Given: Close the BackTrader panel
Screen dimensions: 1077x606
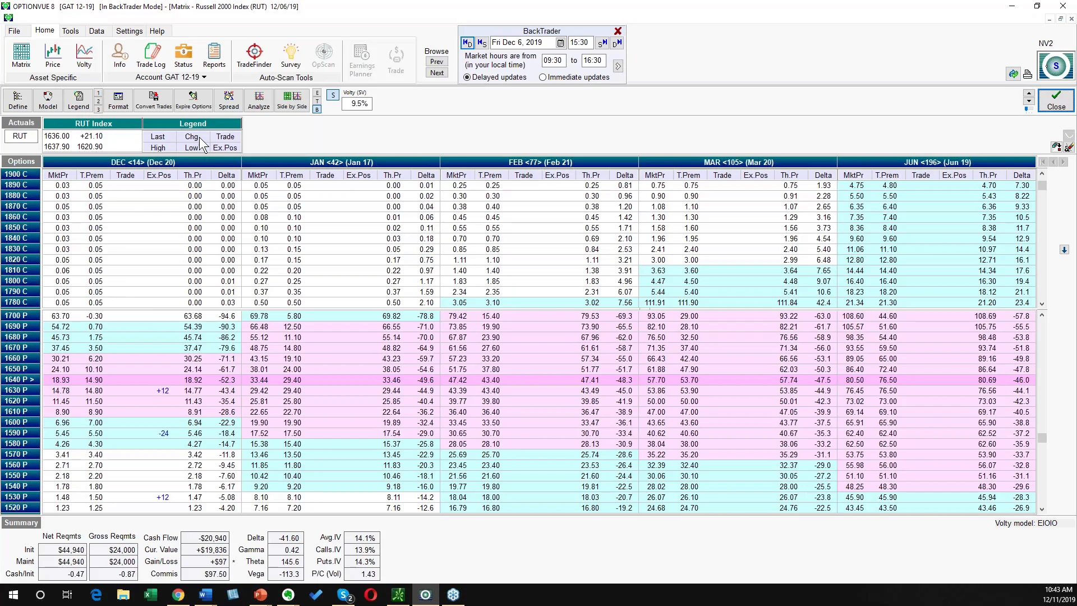Looking at the screenshot, I should [x=618, y=31].
